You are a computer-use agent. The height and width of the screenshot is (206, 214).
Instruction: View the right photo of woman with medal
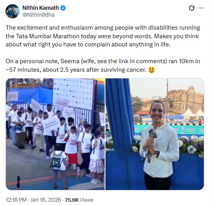point(155,134)
